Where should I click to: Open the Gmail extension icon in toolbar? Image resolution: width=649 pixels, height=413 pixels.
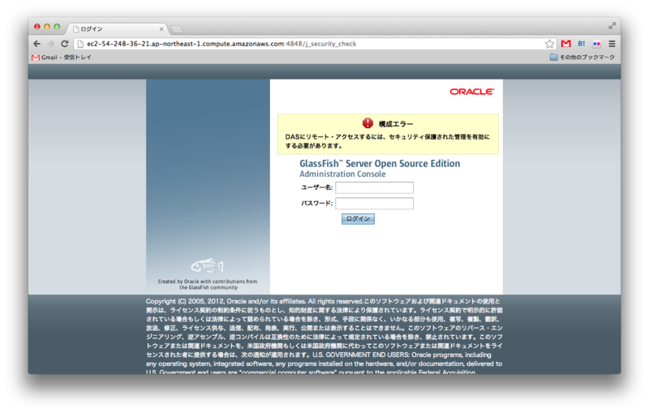point(565,44)
